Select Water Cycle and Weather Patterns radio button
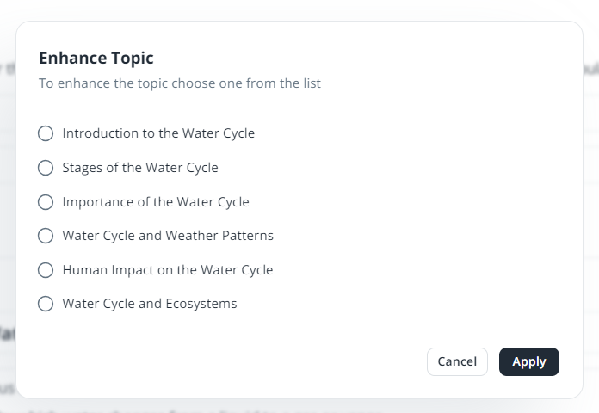This screenshot has height=413, width=599. (46, 236)
